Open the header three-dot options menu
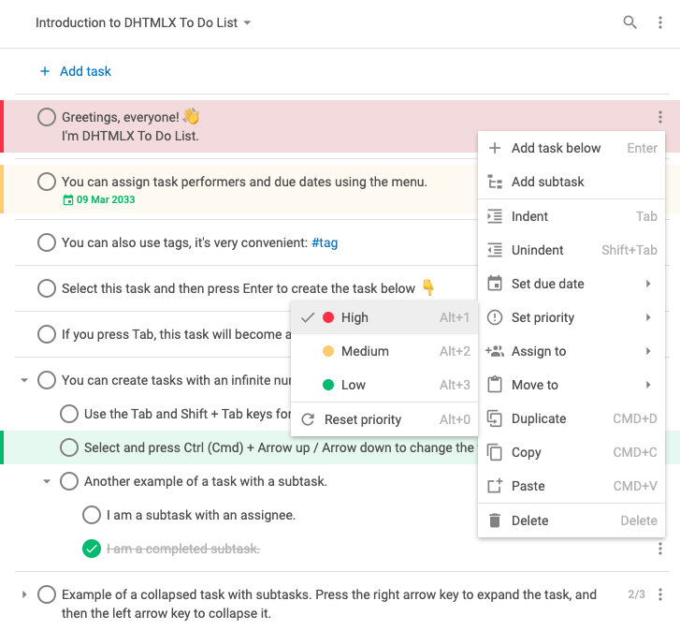 coord(660,22)
